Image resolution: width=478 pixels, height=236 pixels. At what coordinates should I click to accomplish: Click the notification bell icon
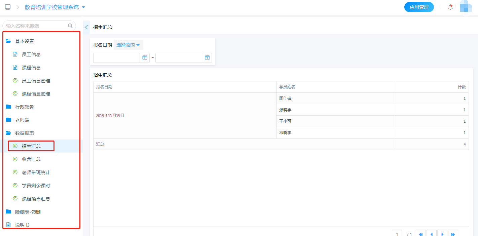[450, 7]
